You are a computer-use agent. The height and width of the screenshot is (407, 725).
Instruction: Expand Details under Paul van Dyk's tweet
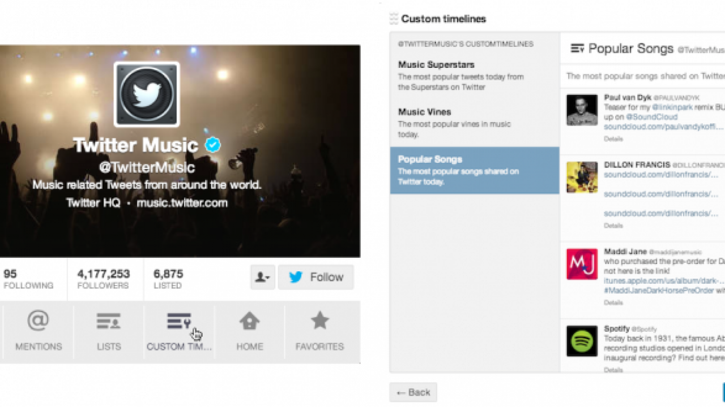(x=613, y=140)
